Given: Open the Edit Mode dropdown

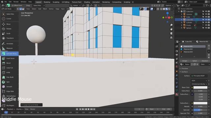Looking at the screenshot, I should pos(9,9).
